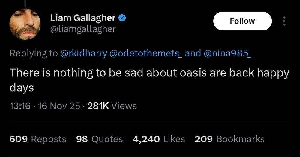This screenshot has height=157, width=300.
Task: View the 281K Views analytics
Action: pyautogui.click(x=112, y=106)
